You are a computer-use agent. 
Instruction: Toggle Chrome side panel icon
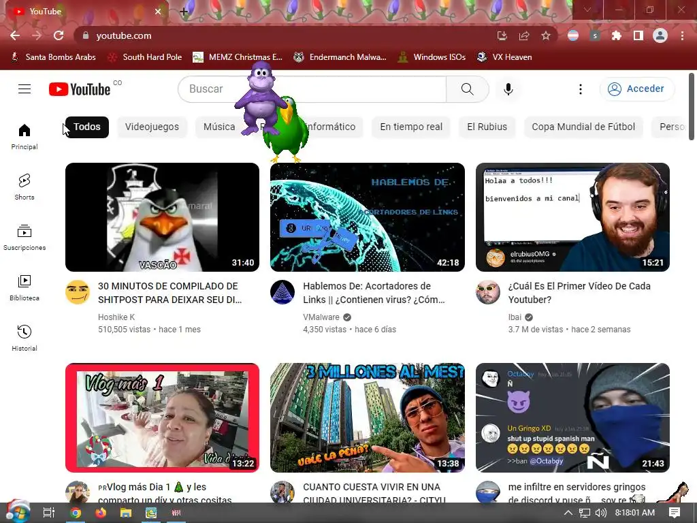tap(638, 35)
